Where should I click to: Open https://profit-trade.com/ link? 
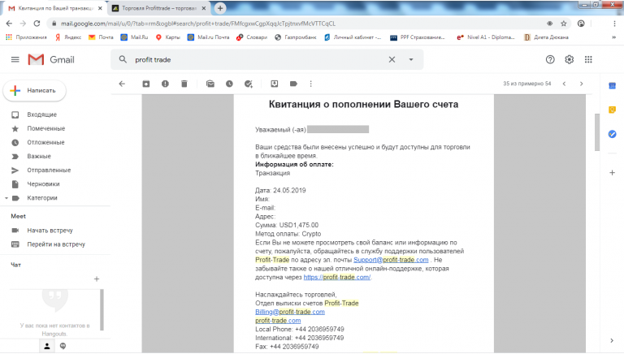337,277
